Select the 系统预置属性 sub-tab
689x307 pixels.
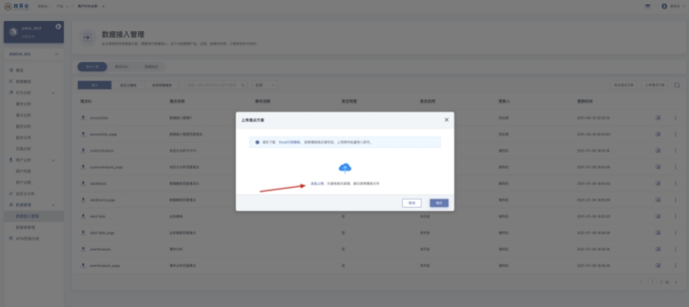[162, 85]
